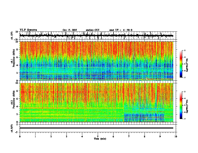Click the ch.2 spectrogram color scale bar
This screenshot has height=153, width=198.
(181, 105)
